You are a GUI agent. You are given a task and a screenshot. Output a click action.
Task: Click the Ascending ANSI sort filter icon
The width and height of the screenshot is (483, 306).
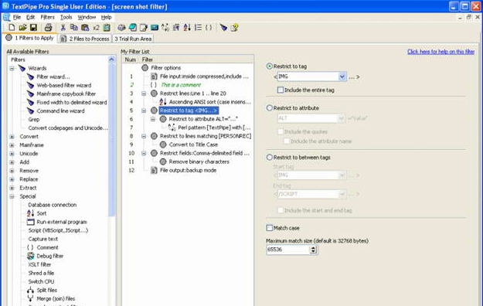(163, 102)
